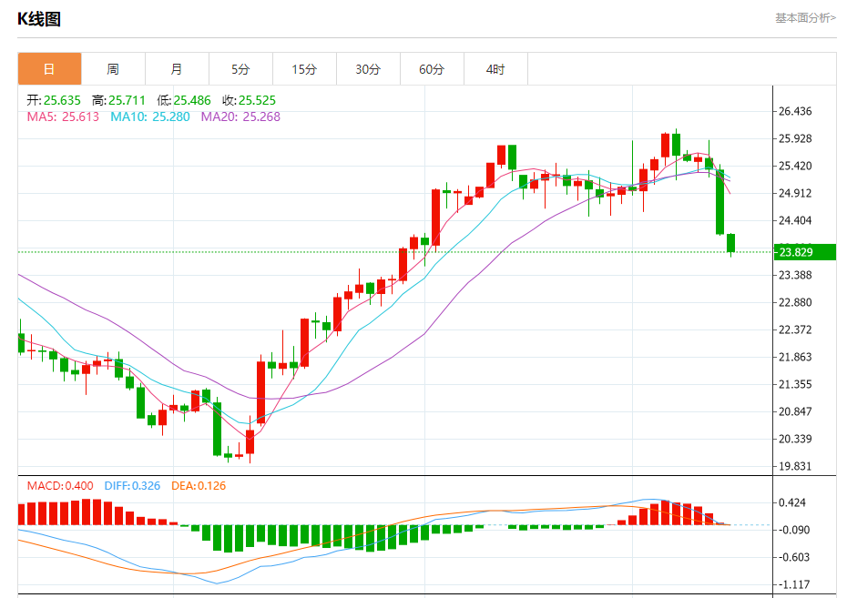Click the MA20 indicator value label

240,117
